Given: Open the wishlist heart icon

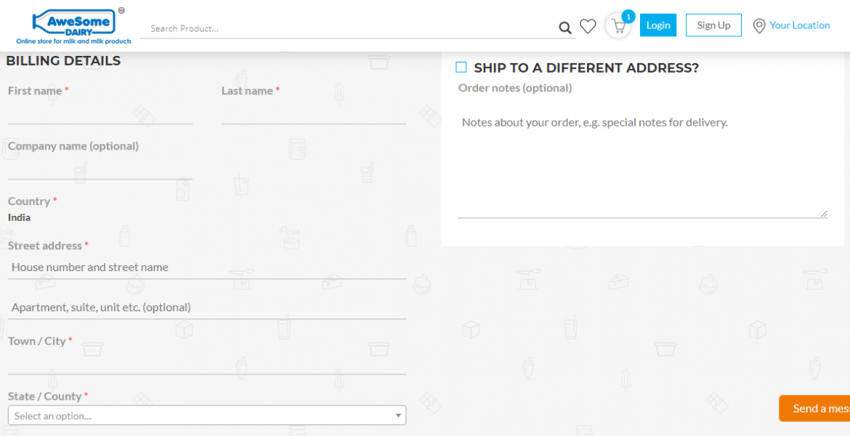Looking at the screenshot, I should click(588, 27).
